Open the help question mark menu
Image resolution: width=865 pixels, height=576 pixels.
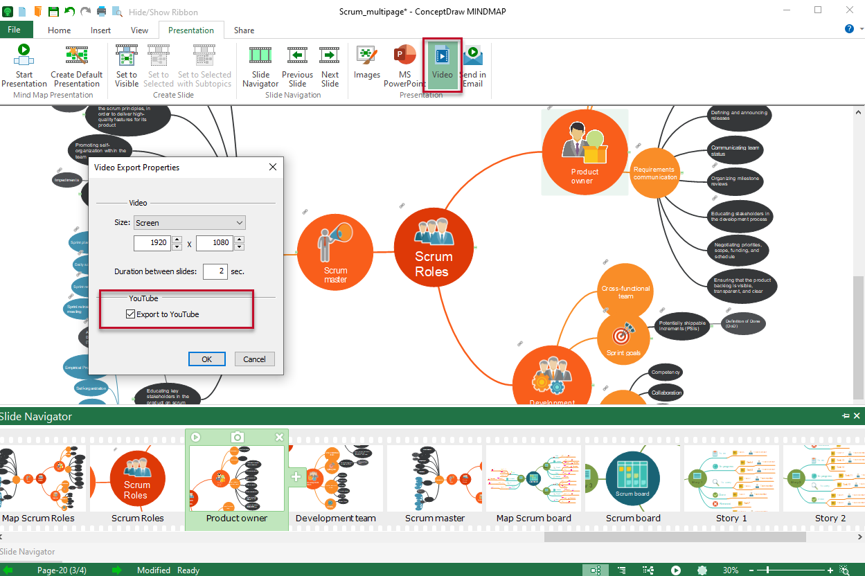pyautogui.click(x=849, y=29)
